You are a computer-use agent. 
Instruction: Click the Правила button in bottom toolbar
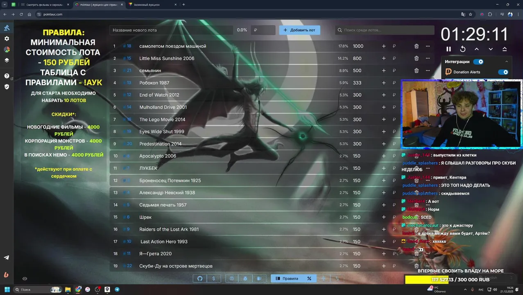click(287, 279)
